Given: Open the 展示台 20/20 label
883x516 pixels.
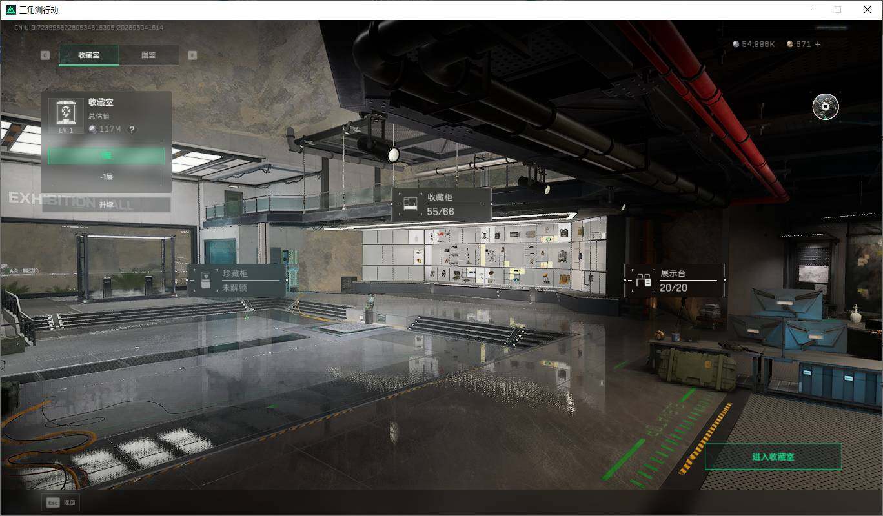Looking at the screenshot, I should pyautogui.click(x=675, y=281).
